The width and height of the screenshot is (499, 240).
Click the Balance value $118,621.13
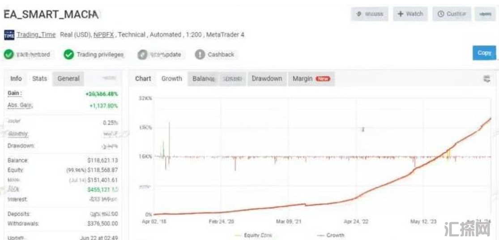pyautogui.click(x=102, y=160)
